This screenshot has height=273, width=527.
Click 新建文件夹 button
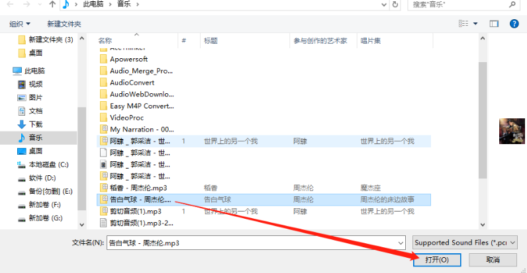coord(64,24)
